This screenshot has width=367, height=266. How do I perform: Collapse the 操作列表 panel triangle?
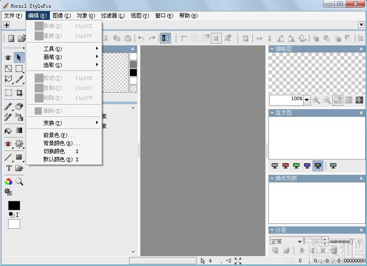point(272,178)
